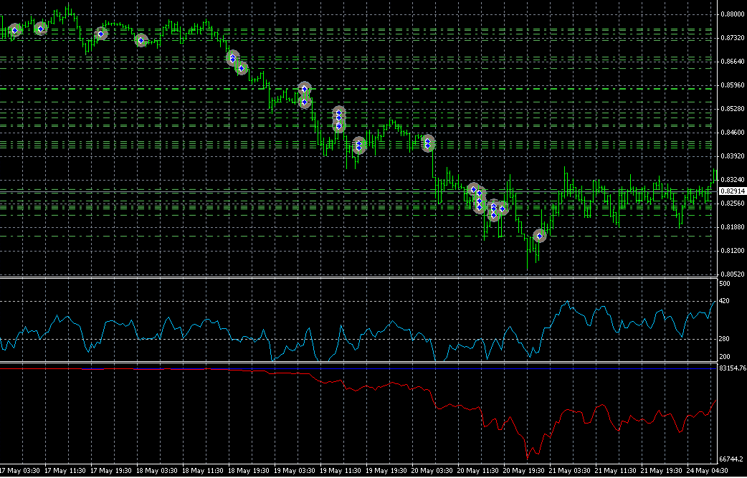Click rightmost marker of the 0.82560 cluster
Viewport: 747px width, 478px height.
pos(502,209)
